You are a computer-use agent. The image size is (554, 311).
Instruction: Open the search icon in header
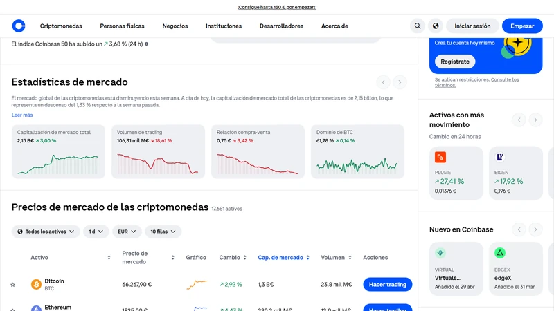click(x=418, y=26)
